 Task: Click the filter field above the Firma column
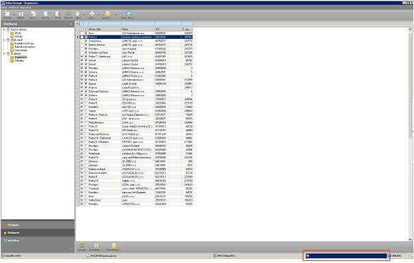(x=138, y=24)
